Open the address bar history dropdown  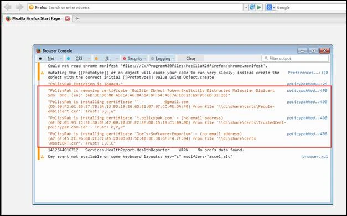click(x=246, y=7)
